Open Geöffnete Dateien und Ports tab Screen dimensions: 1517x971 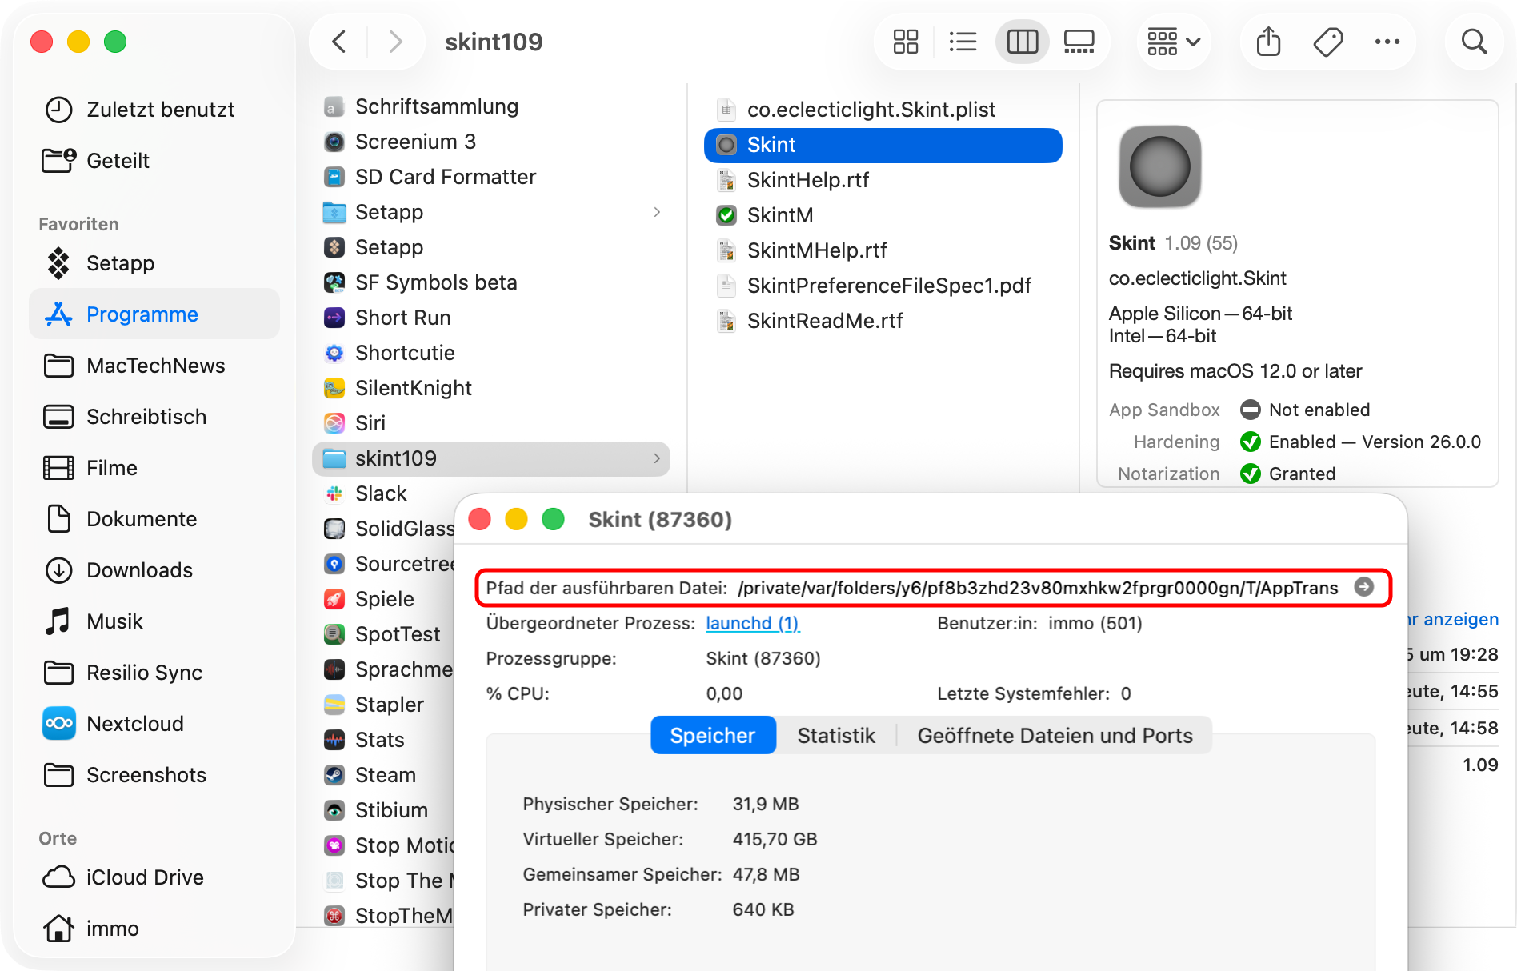point(1055,736)
